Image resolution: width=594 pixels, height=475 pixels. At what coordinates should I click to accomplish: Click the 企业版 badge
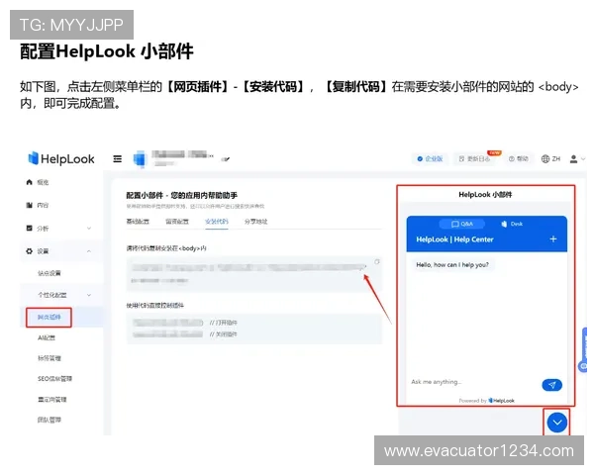coord(430,159)
